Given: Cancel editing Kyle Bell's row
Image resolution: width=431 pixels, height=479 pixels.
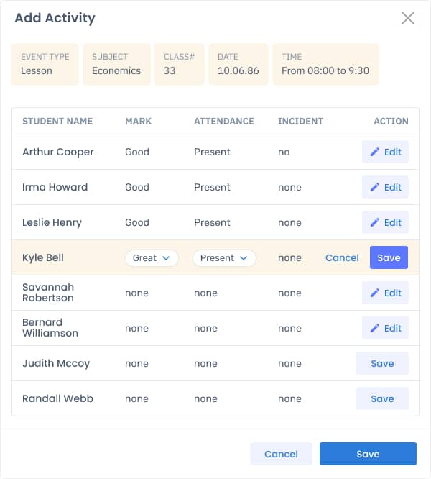Looking at the screenshot, I should 342,257.
